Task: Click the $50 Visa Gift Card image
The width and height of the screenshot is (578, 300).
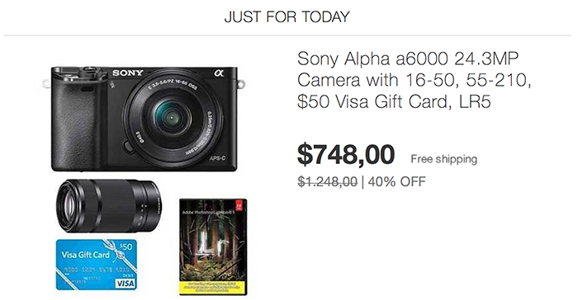Action: point(97,265)
